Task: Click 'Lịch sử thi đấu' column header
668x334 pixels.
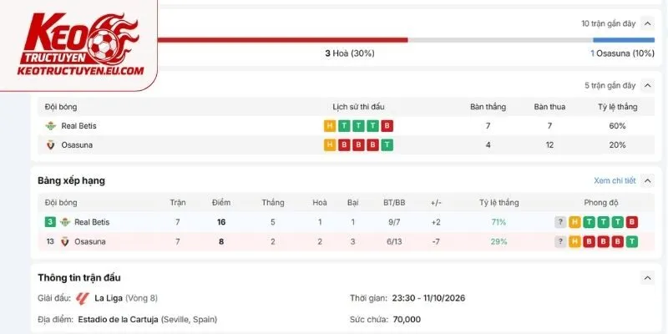Action: 358,107
